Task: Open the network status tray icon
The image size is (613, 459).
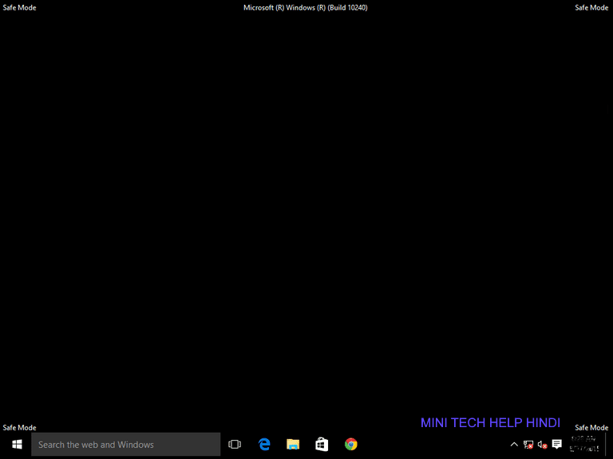Action: click(528, 444)
